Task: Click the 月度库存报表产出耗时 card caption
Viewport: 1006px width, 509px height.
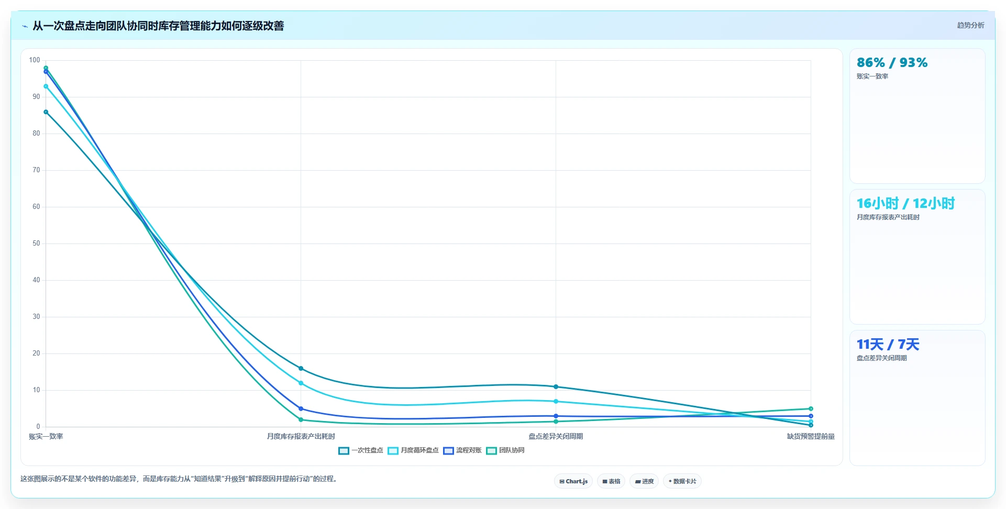Action: click(x=888, y=217)
